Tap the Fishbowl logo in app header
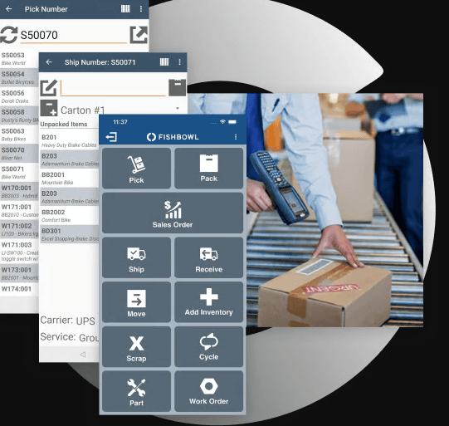The image size is (449, 426). pyautogui.click(x=173, y=137)
